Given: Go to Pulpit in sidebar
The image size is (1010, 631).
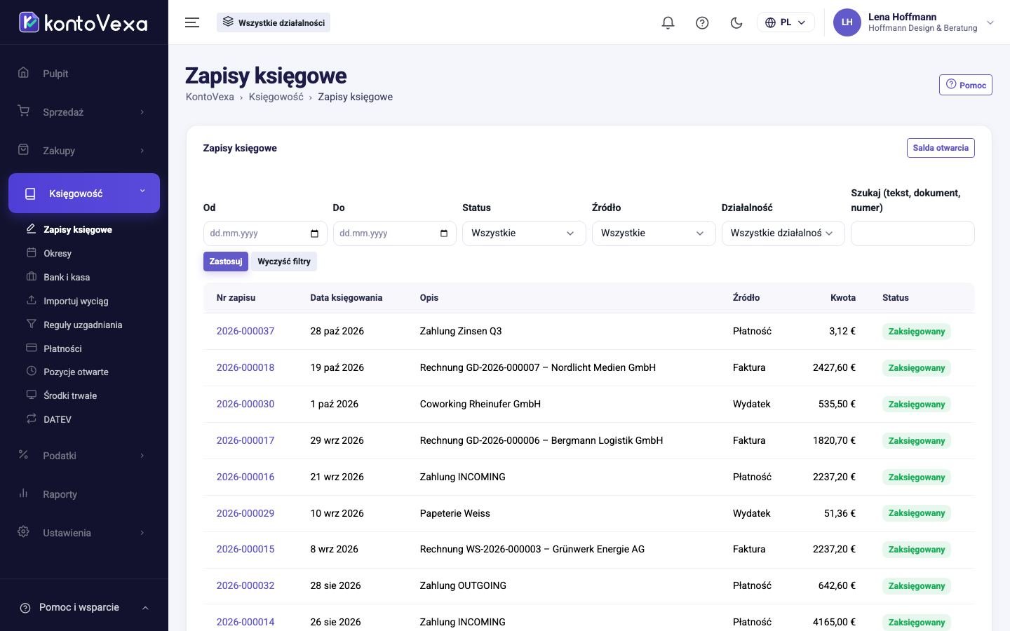Looking at the screenshot, I should coord(84,73).
